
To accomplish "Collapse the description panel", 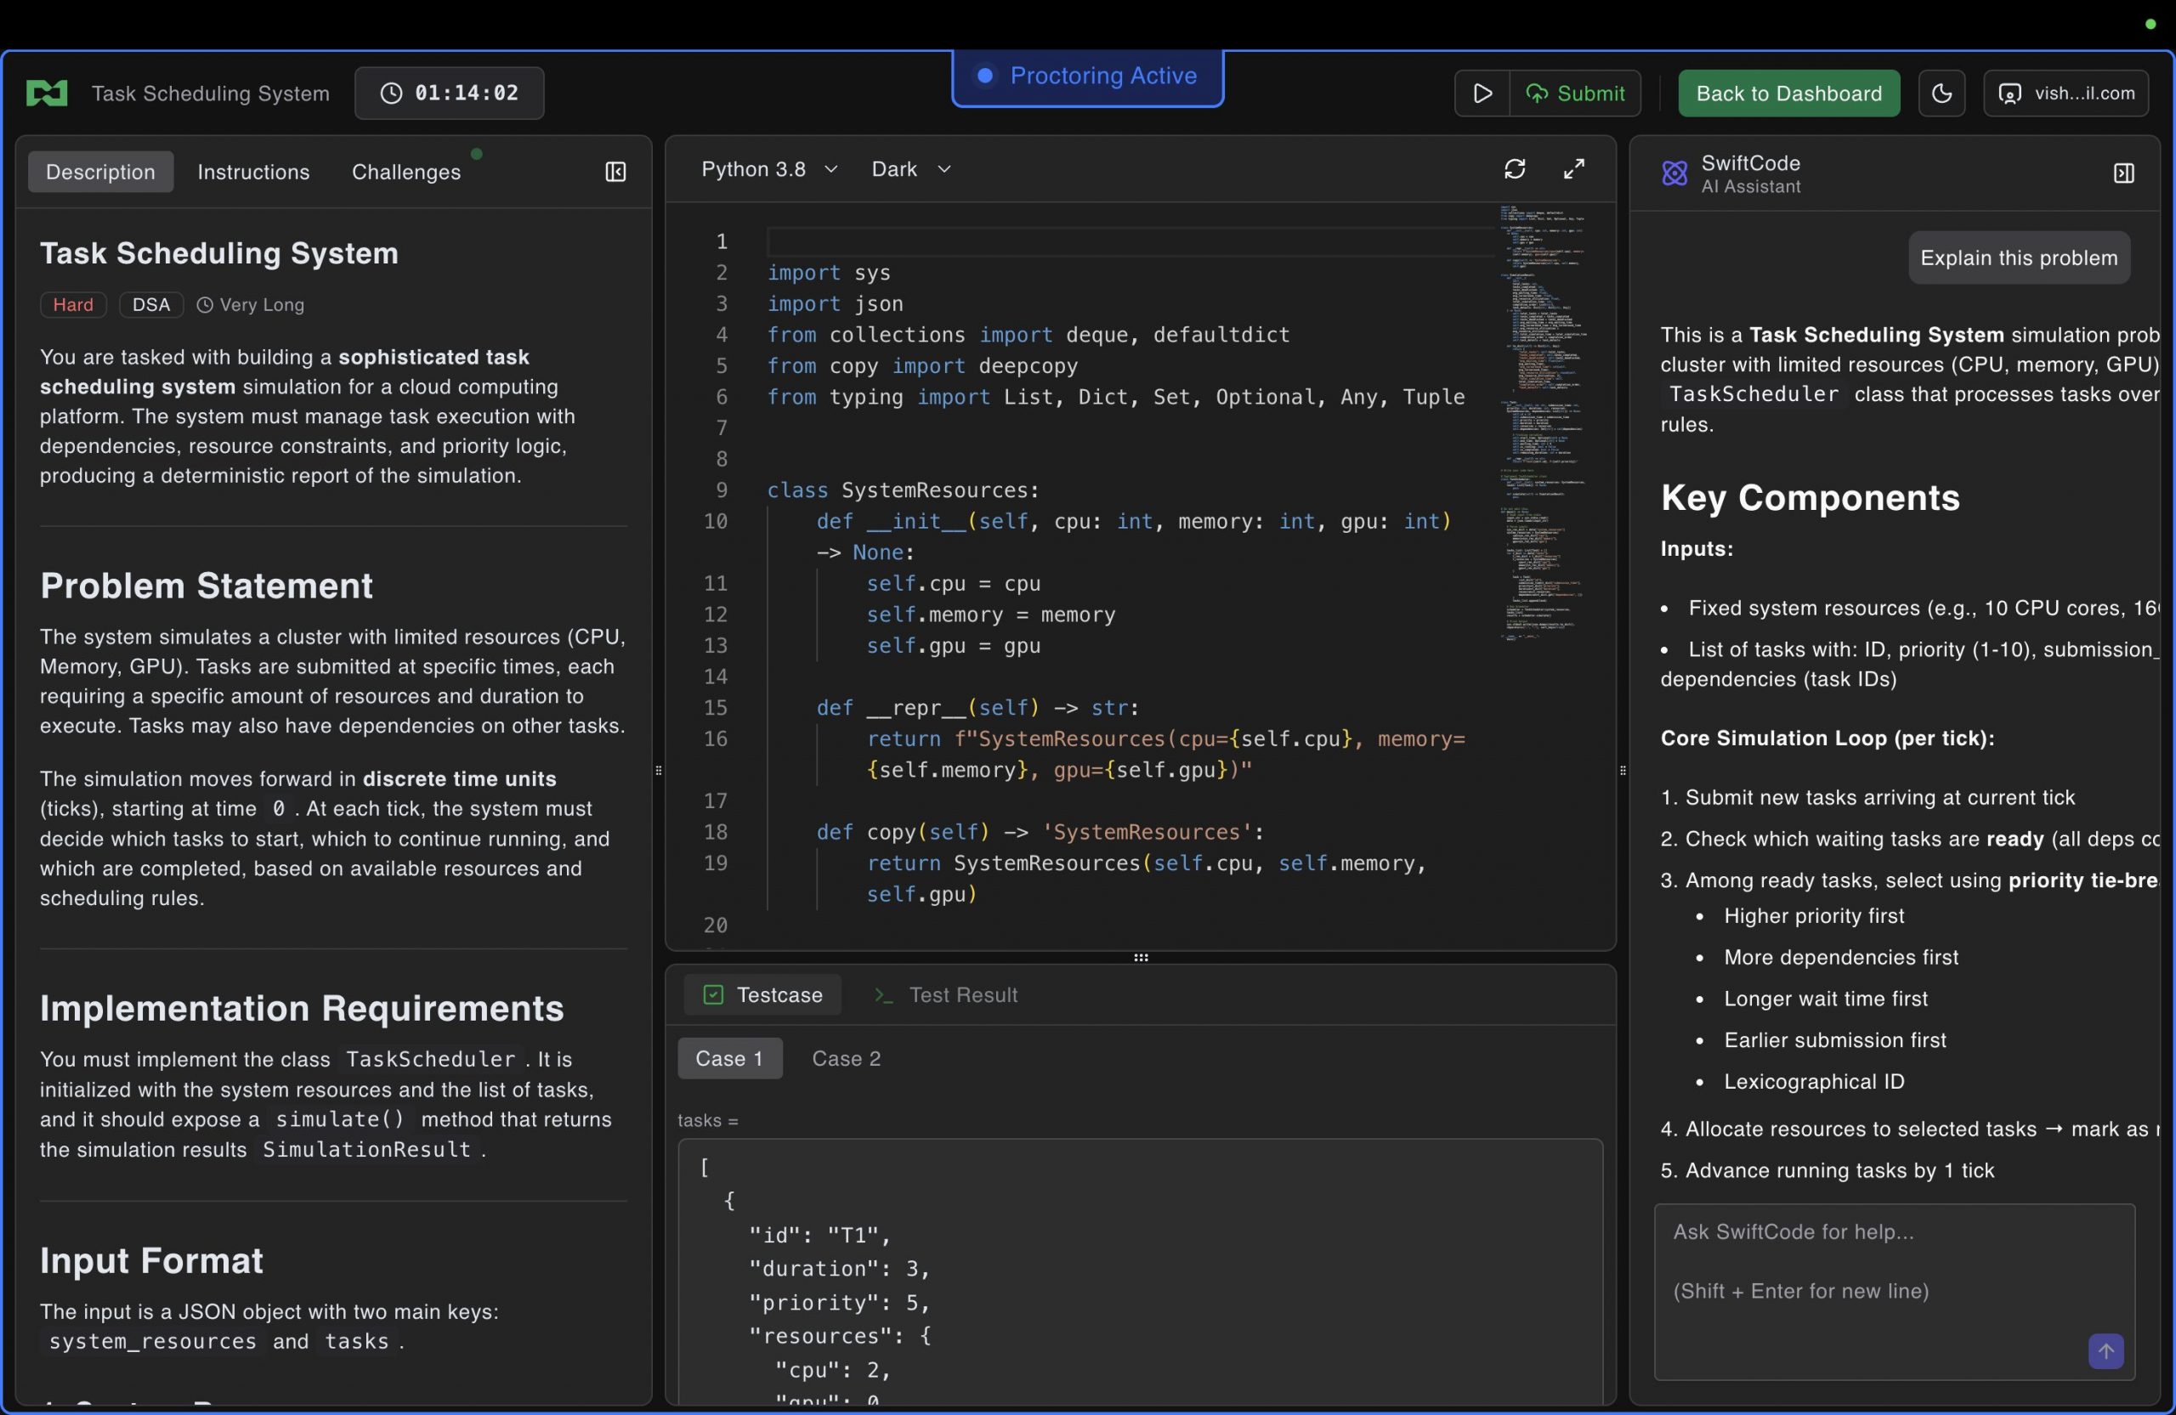I will click(615, 172).
